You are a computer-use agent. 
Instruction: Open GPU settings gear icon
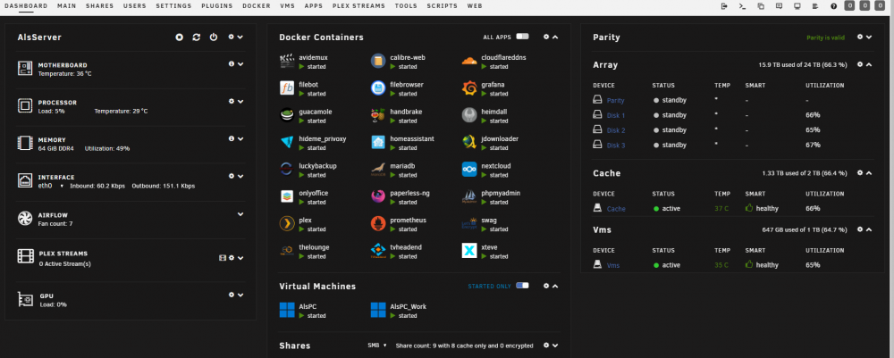click(232, 295)
